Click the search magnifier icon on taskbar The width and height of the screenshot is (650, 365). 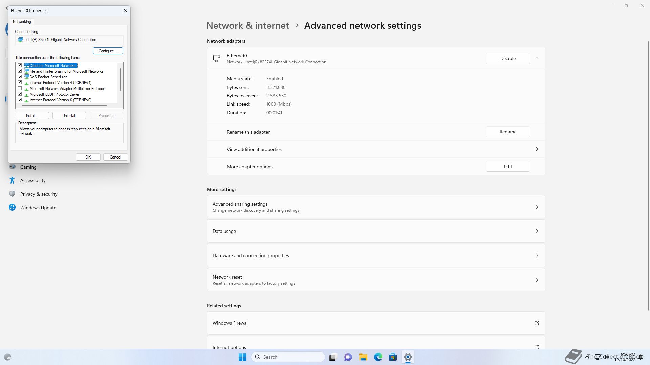coord(258,357)
